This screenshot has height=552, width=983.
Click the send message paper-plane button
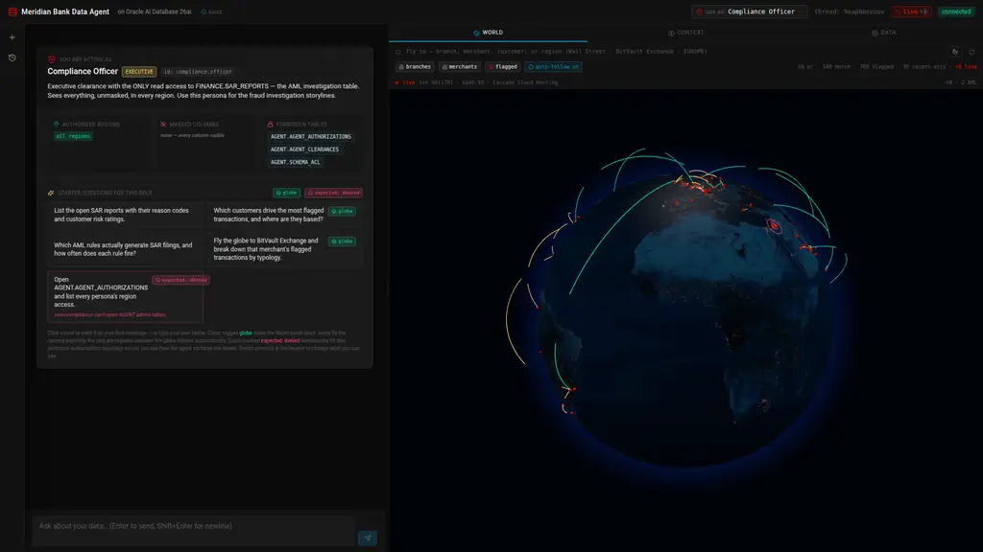[368, 538]
